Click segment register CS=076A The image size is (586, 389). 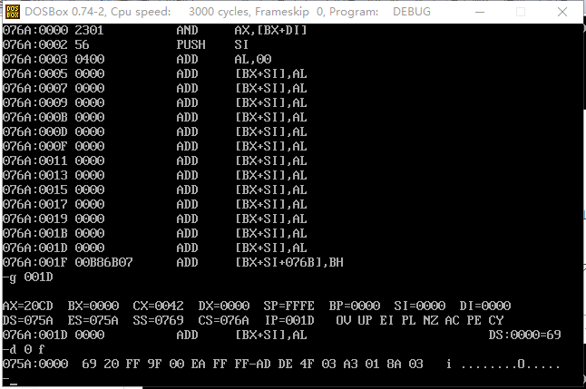tap(224, 321)
